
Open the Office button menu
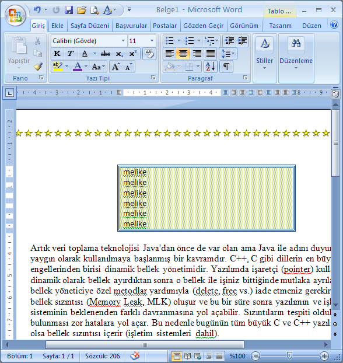tap(16, 15)
